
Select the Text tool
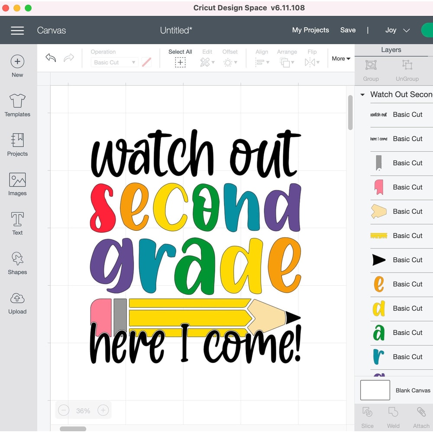click(17, 222)
